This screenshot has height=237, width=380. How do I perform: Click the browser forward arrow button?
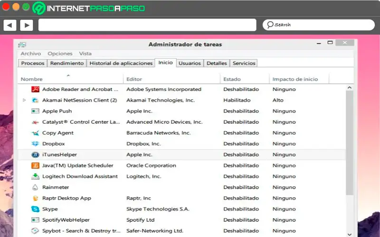click(26, 25)
